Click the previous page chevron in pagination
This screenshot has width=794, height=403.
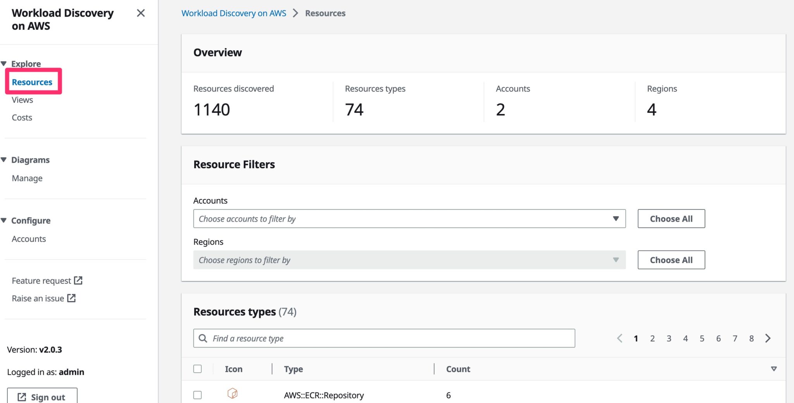(x=620, y=338)
